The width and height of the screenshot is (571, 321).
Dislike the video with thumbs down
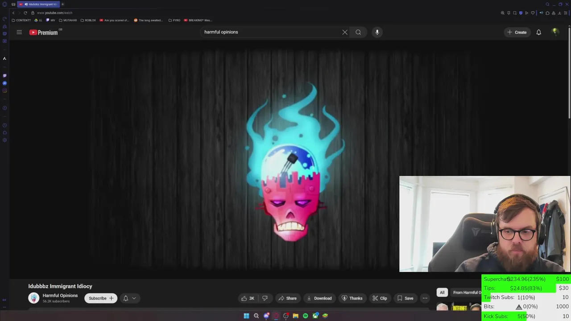tap(265, 298)
